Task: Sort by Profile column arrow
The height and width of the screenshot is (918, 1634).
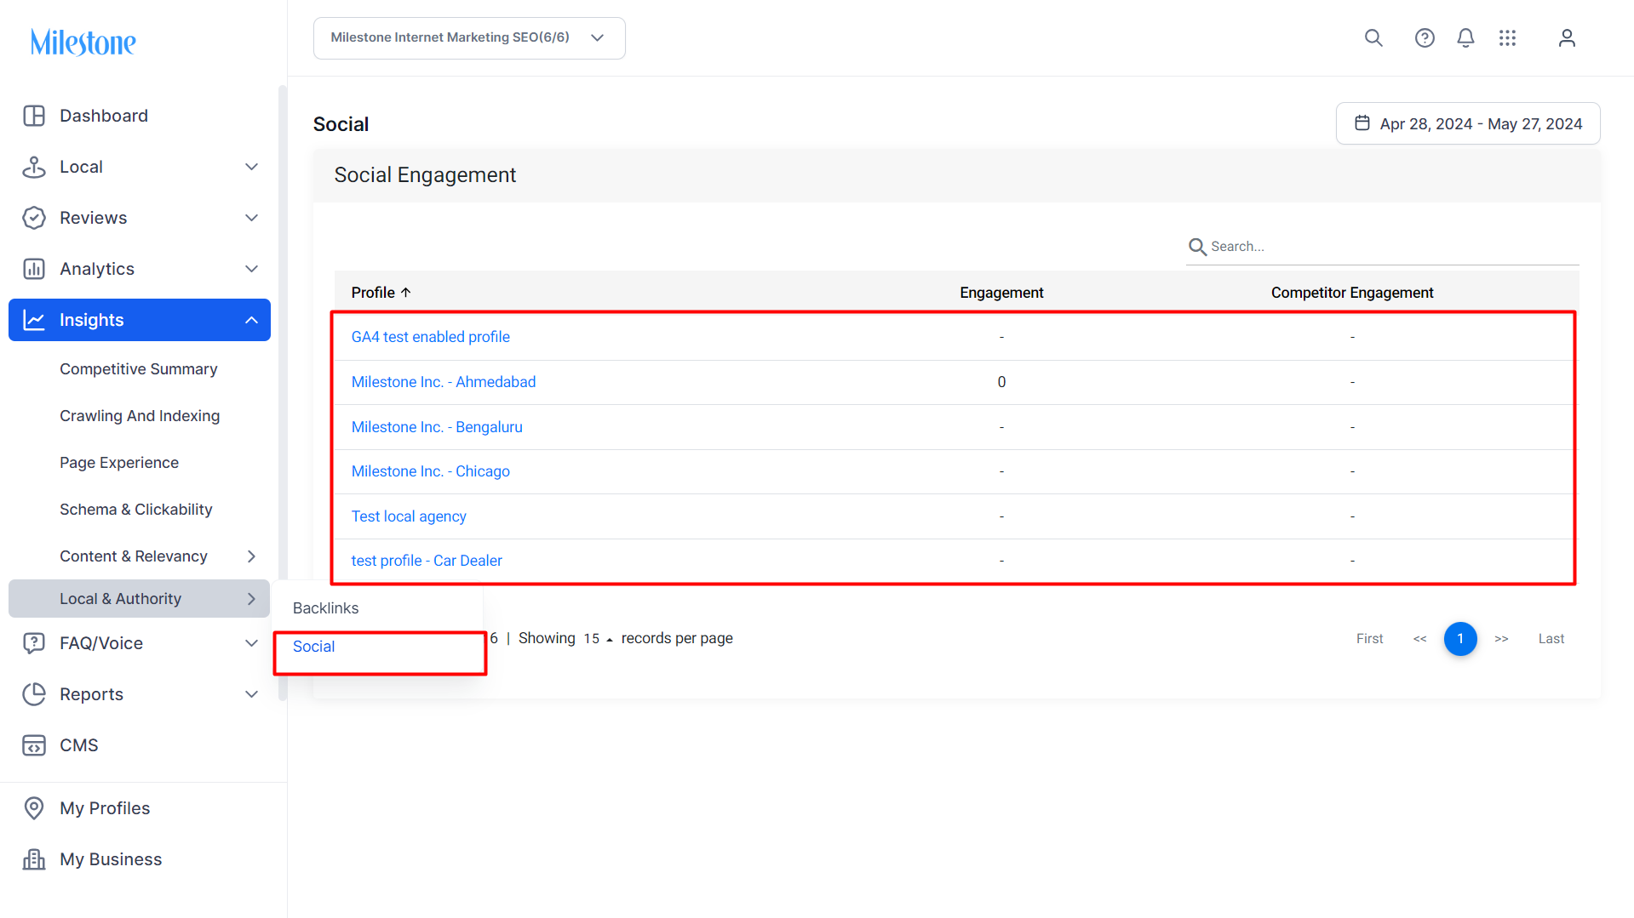Action: click(406, 292)
